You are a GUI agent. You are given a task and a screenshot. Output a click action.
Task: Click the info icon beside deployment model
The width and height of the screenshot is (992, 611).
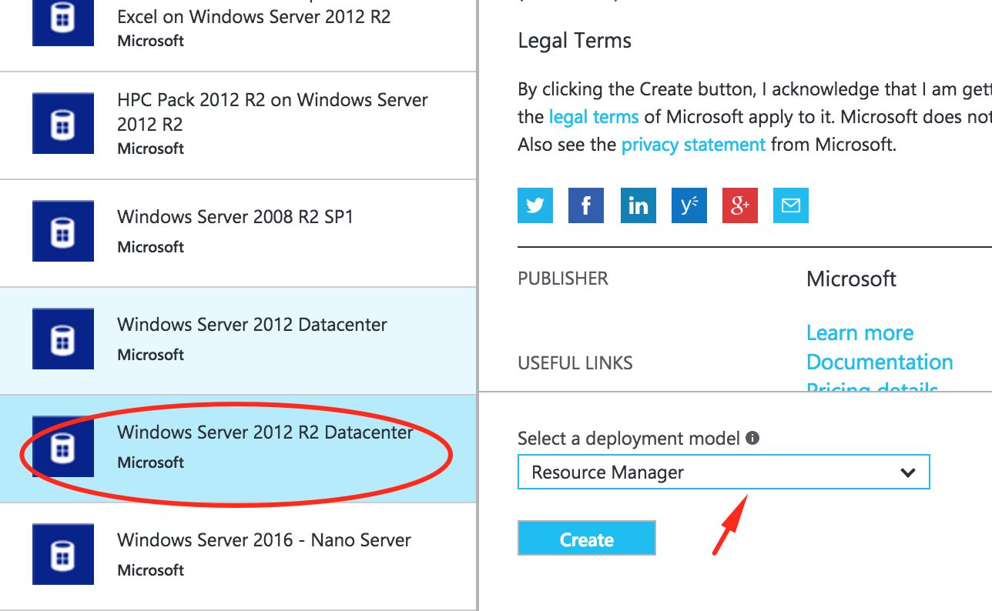(752, 438)
